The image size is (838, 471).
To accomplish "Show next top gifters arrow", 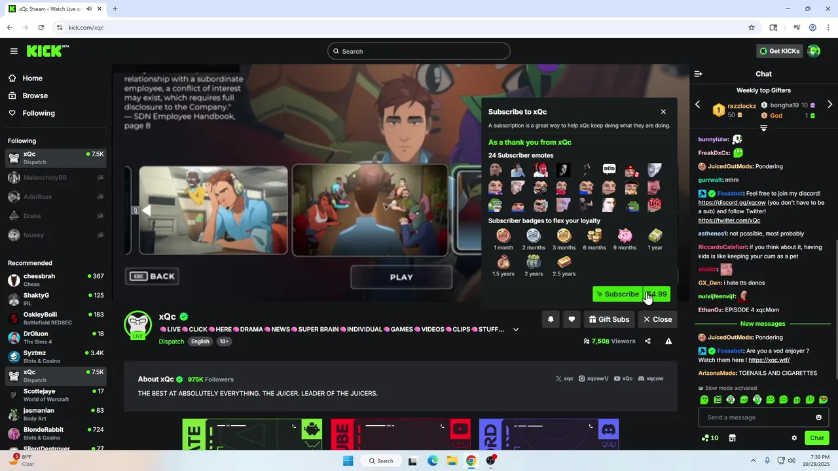I will pos(830,105).
